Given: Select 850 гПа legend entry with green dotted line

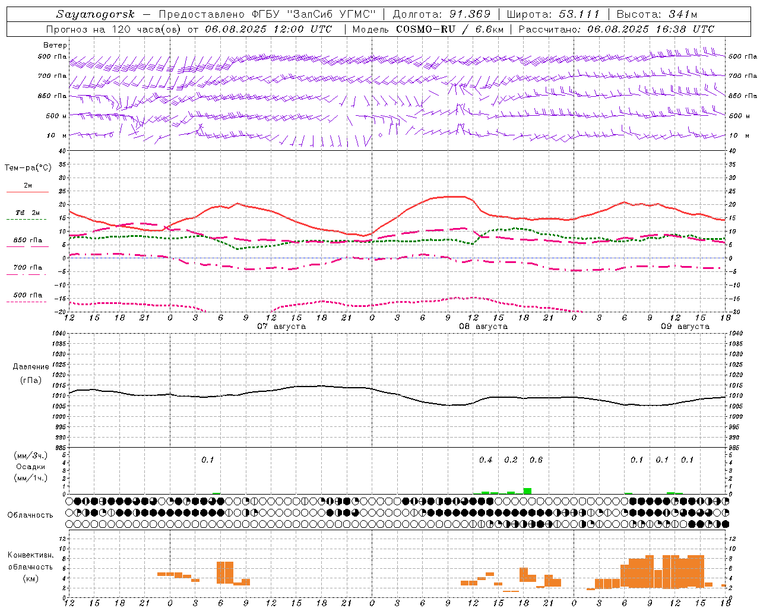Looking at the screenshot, I should [28, 240].
